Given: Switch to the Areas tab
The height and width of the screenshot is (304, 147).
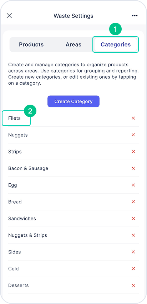Looking at the screenshot, I should [73, 44].
